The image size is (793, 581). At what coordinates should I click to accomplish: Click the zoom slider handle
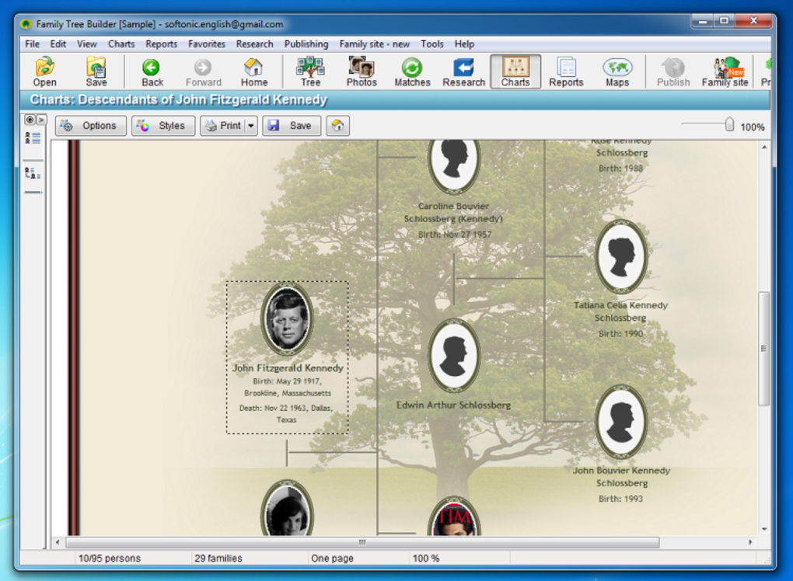[728, 124]
